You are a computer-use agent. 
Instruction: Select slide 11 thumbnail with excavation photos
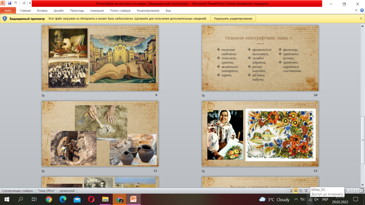[x=100, y=134]
